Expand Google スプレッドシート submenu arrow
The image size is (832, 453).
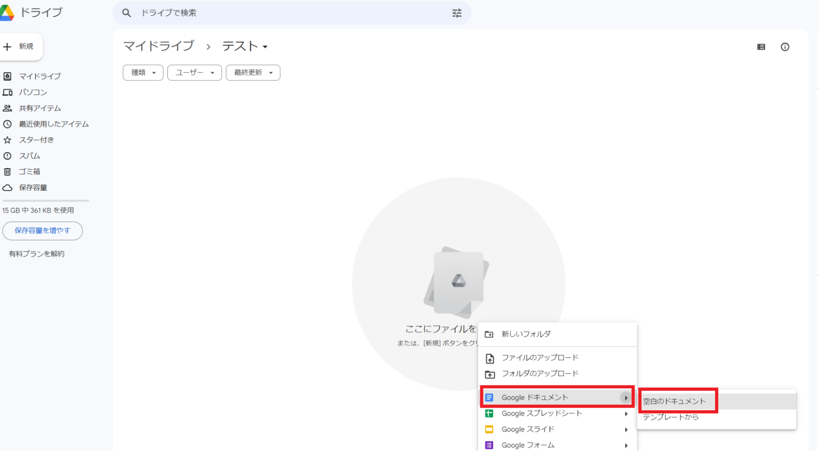(x=626, y=414)
